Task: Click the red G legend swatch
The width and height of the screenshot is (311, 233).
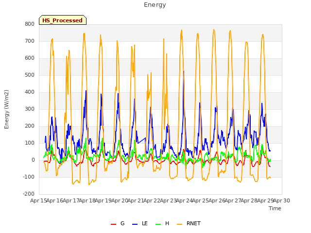Action: click(113, 224)
